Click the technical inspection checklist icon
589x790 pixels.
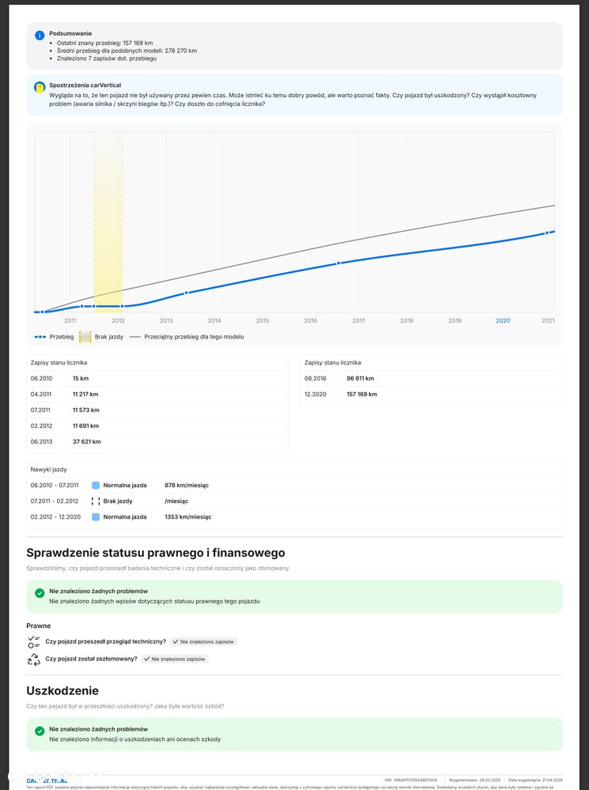pos(34,641)
